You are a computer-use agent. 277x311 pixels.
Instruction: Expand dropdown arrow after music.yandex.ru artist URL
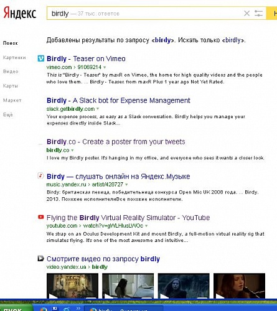tap(126, 184)
